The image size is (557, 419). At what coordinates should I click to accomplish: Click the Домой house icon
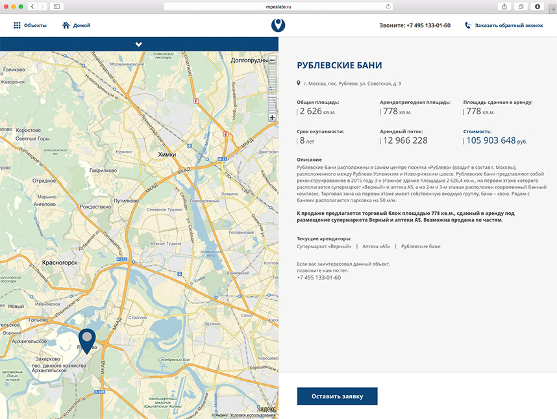coord(66,25)
